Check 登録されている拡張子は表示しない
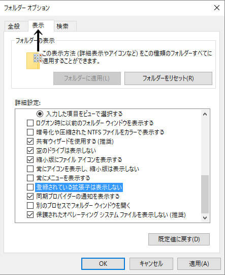Screen dimensions: 225x275 (30, 187)
